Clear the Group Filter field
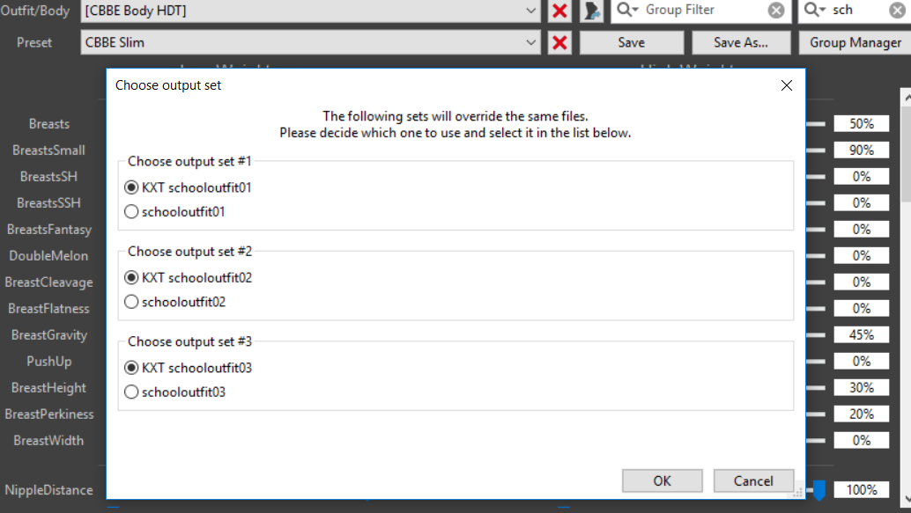Screen dimensions: 911x513 pos(776,11)
